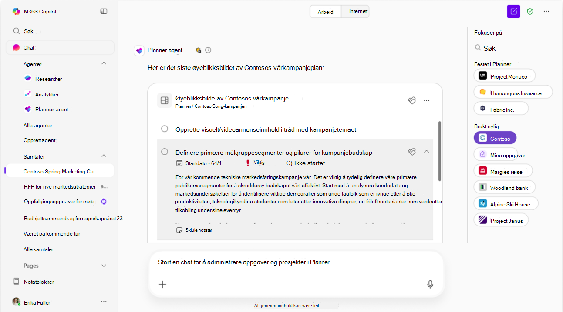
Task: Collapse the Definere primære task details
Action: coord(427,152)
